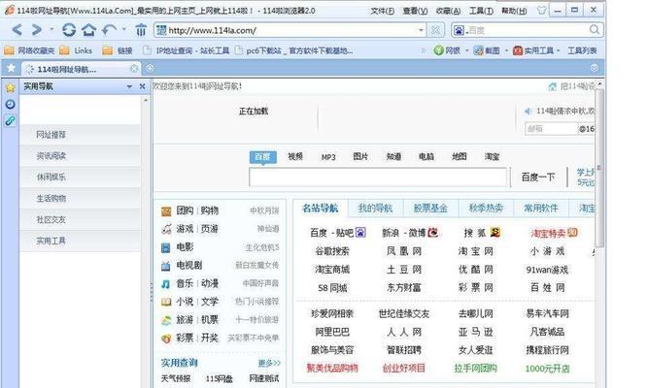Select the MP3 search type tab

(328, 157)
